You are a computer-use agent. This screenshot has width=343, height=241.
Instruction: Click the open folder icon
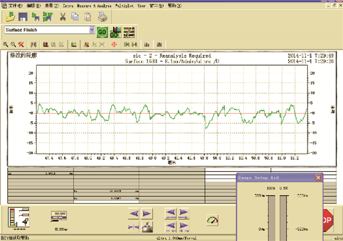(x=9, y=17)
